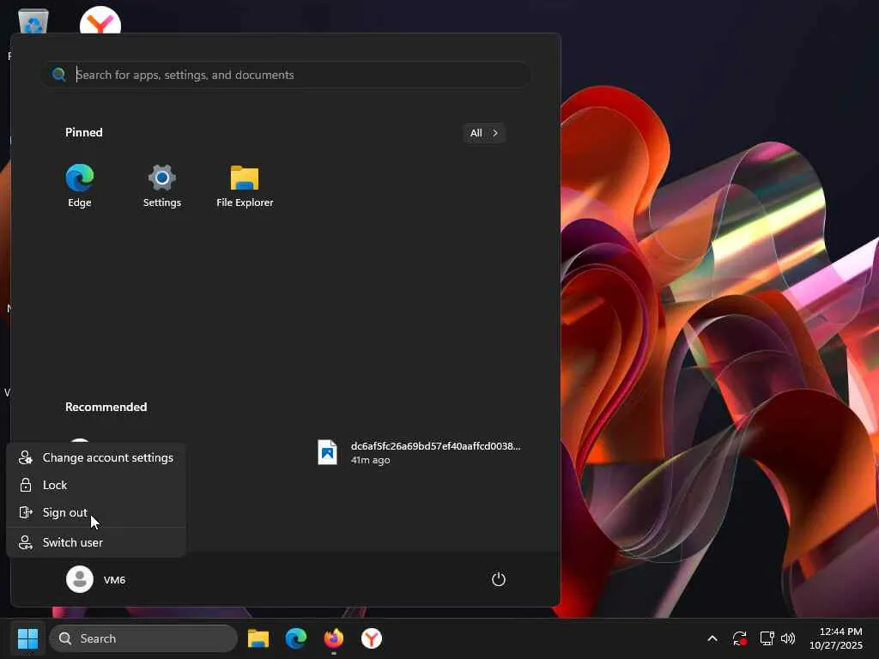The height and width of the screenshot is (659, 879).
Task: Click the sync status tray icon
Action: pyautogui.click(x=739, y=638)
